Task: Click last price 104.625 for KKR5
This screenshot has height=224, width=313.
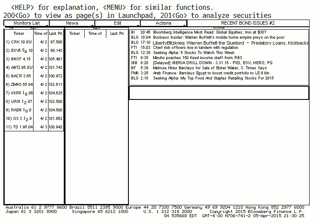Action: (x=56, y=93)
